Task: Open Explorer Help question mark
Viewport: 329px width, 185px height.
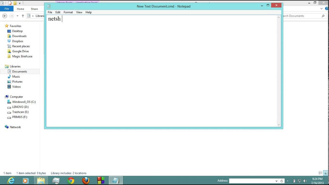Action: click(327, 9)
